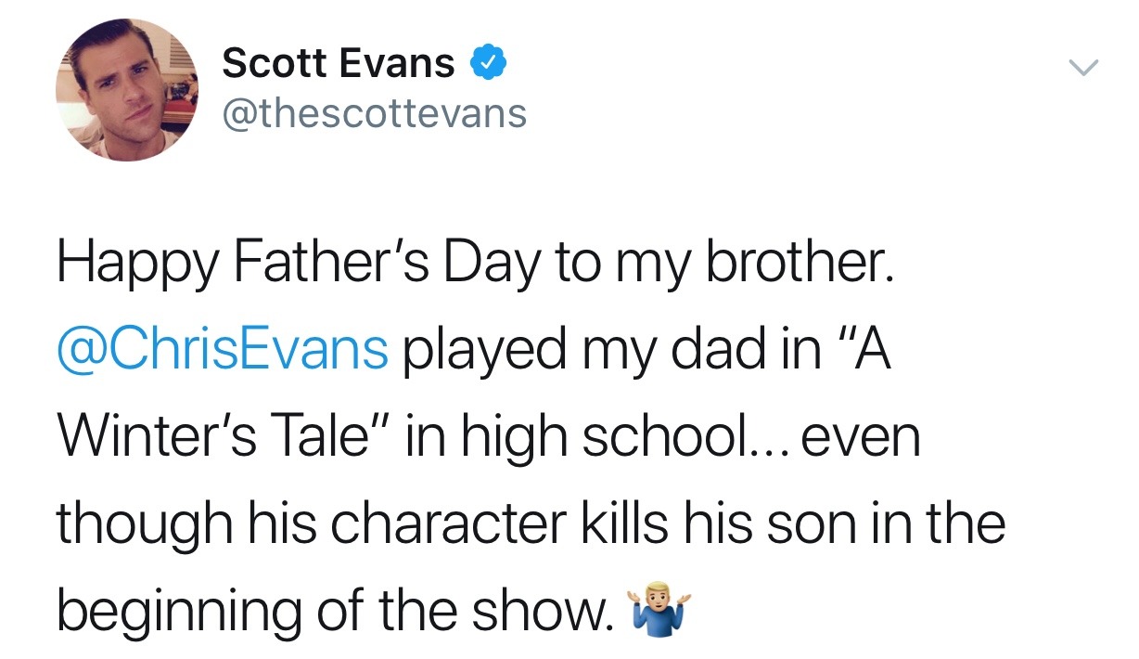Click the shrugging person emoji
Screen dimensions: 1139x659
pyautogui.click(x=661, y=607)
